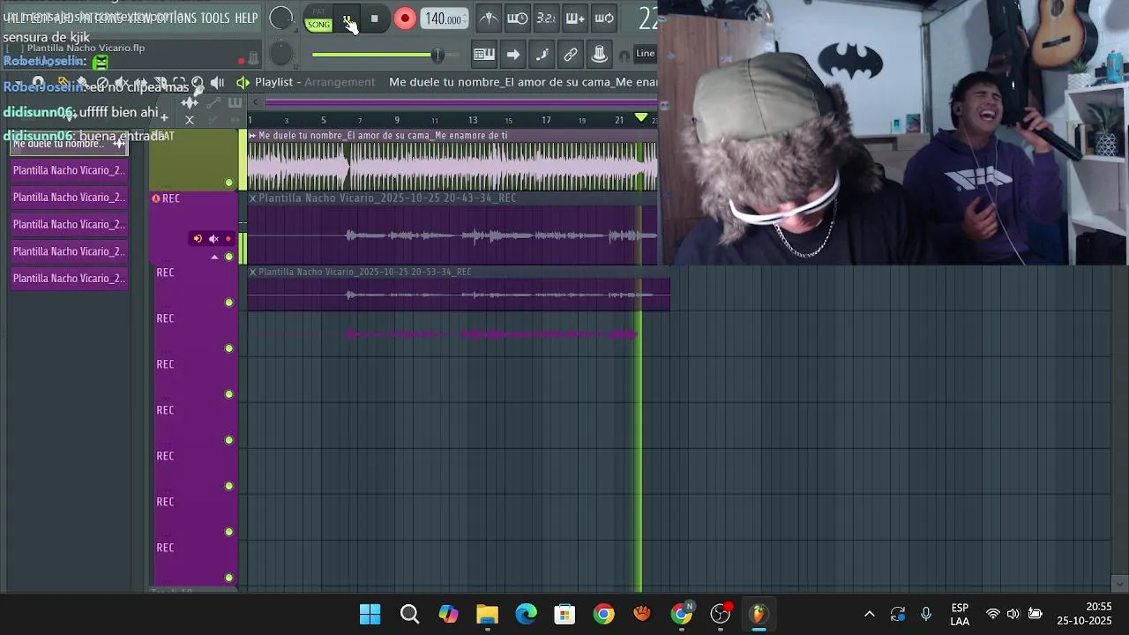Mute the REC track holding the 20-53-34 clip
Viewport: 1129px width, 635px height.
click(x=229, y=303)
